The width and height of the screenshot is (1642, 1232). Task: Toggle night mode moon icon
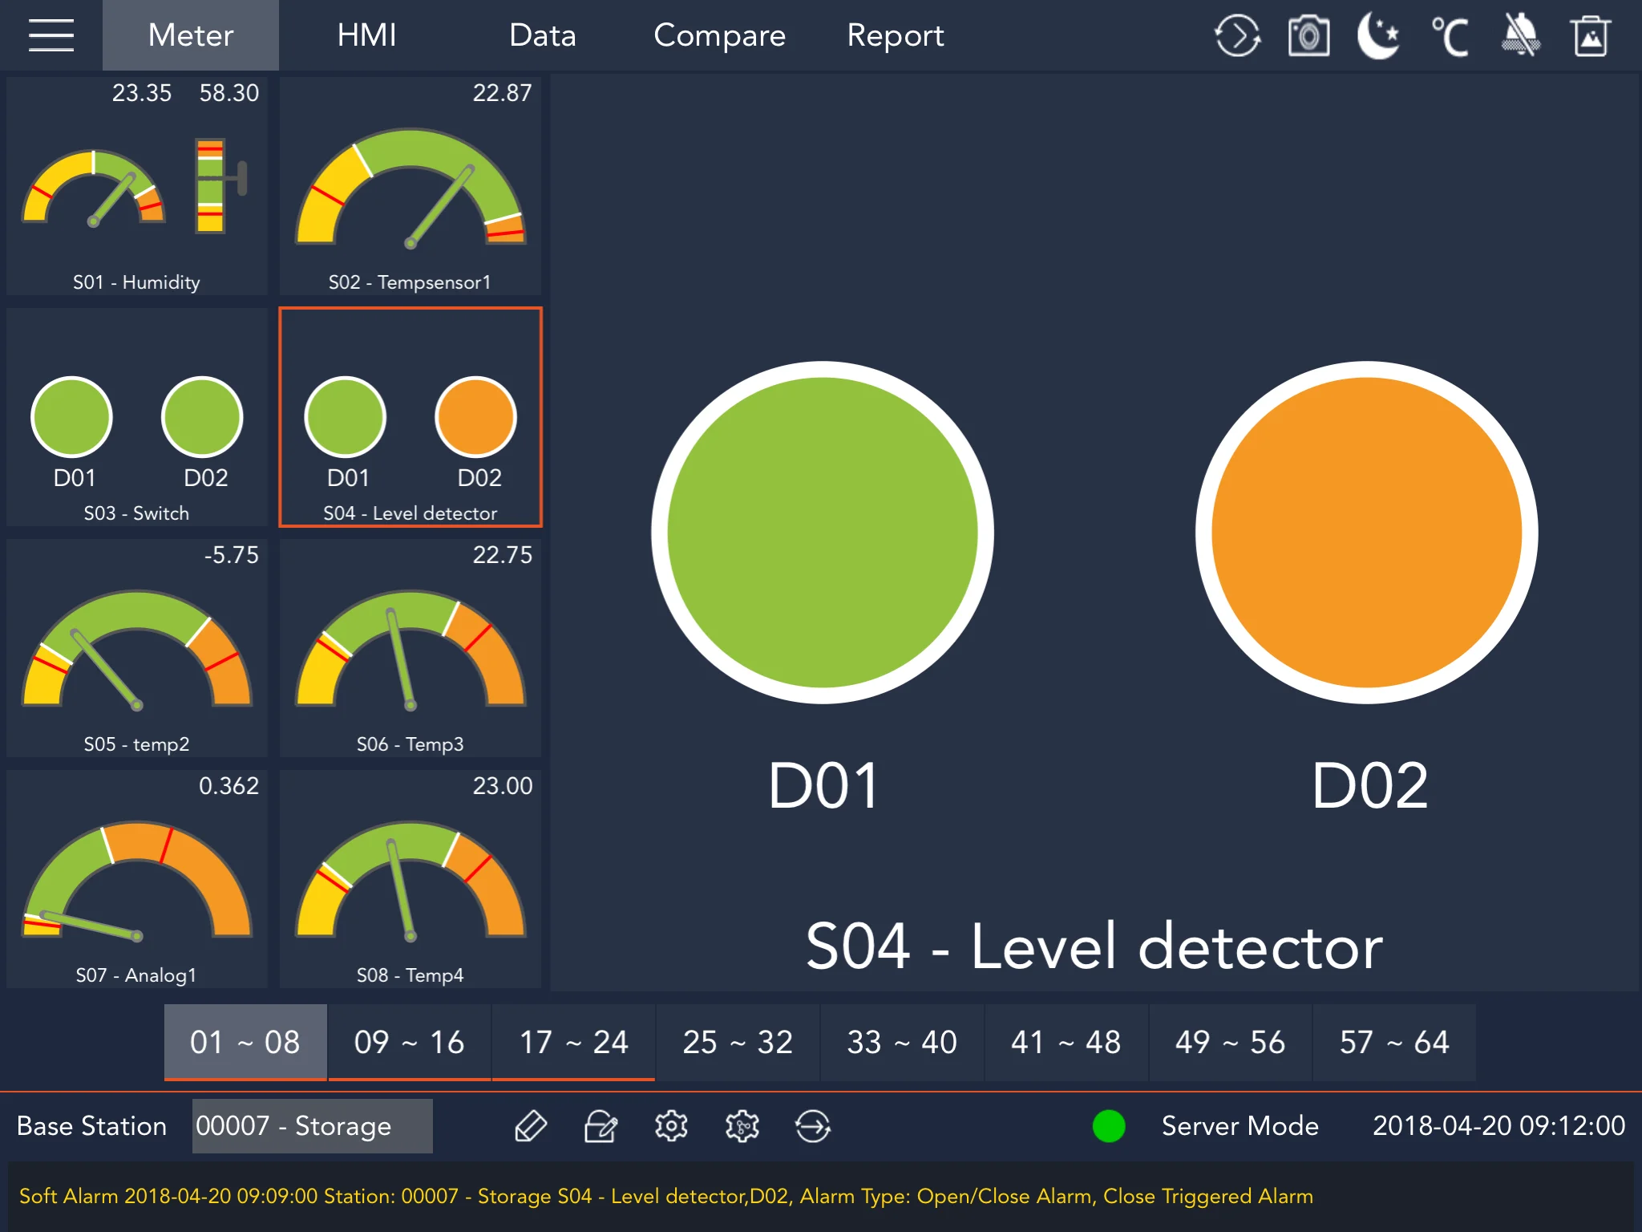pos(1378,36)
